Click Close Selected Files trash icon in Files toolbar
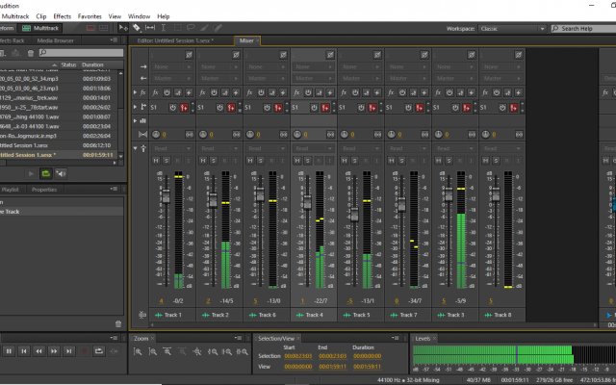Screen dimensions: 616x385 31,53
